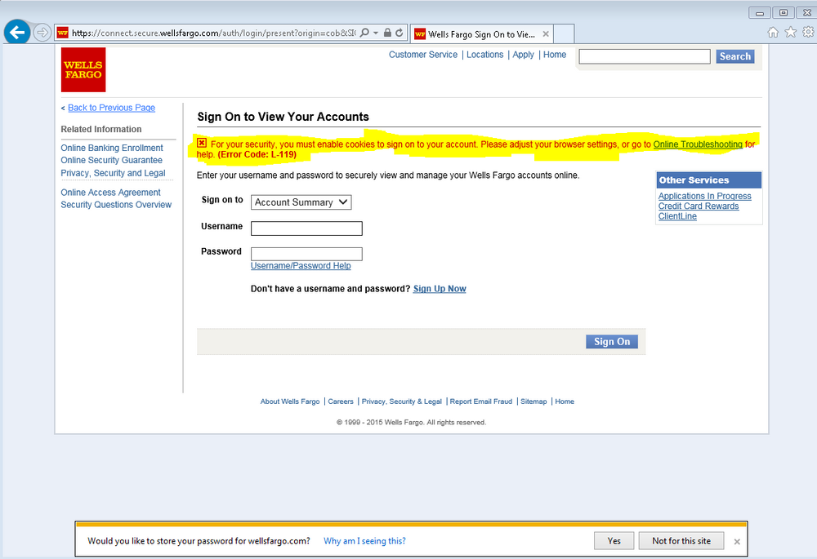The width and height of the screenshot is (817, 559).
Task: Click the site favicon in address bar
Action: pyautogui.click(x=63, y=33)
